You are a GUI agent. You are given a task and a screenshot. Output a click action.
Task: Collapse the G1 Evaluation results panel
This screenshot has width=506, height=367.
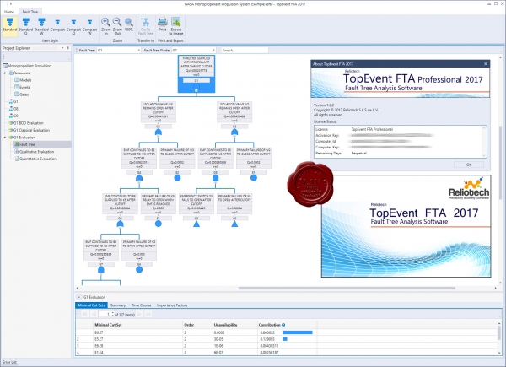pyautogui.click(x=78, y=297)
